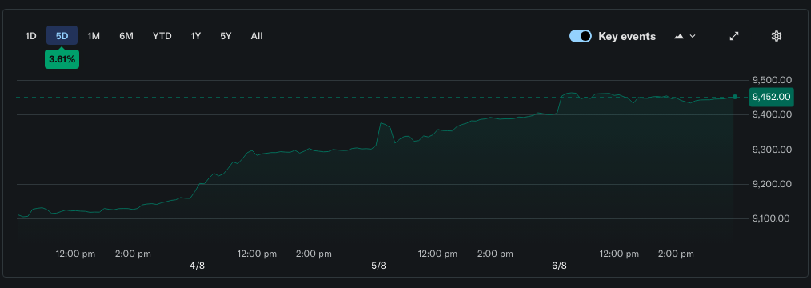Click the 9,300.00 axis label
This screenshot has width=811, height=288.
pos(771,150)
